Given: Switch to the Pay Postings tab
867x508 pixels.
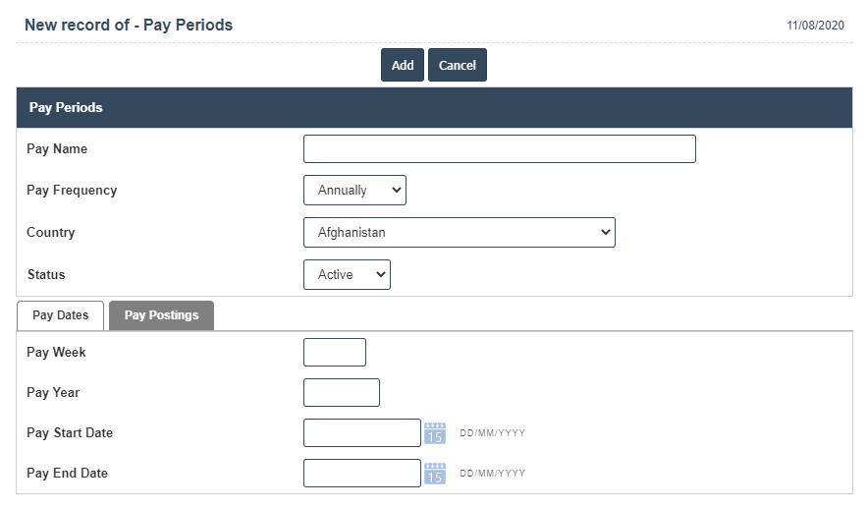Looking at the screenshot, I should (x=161, y=315).
